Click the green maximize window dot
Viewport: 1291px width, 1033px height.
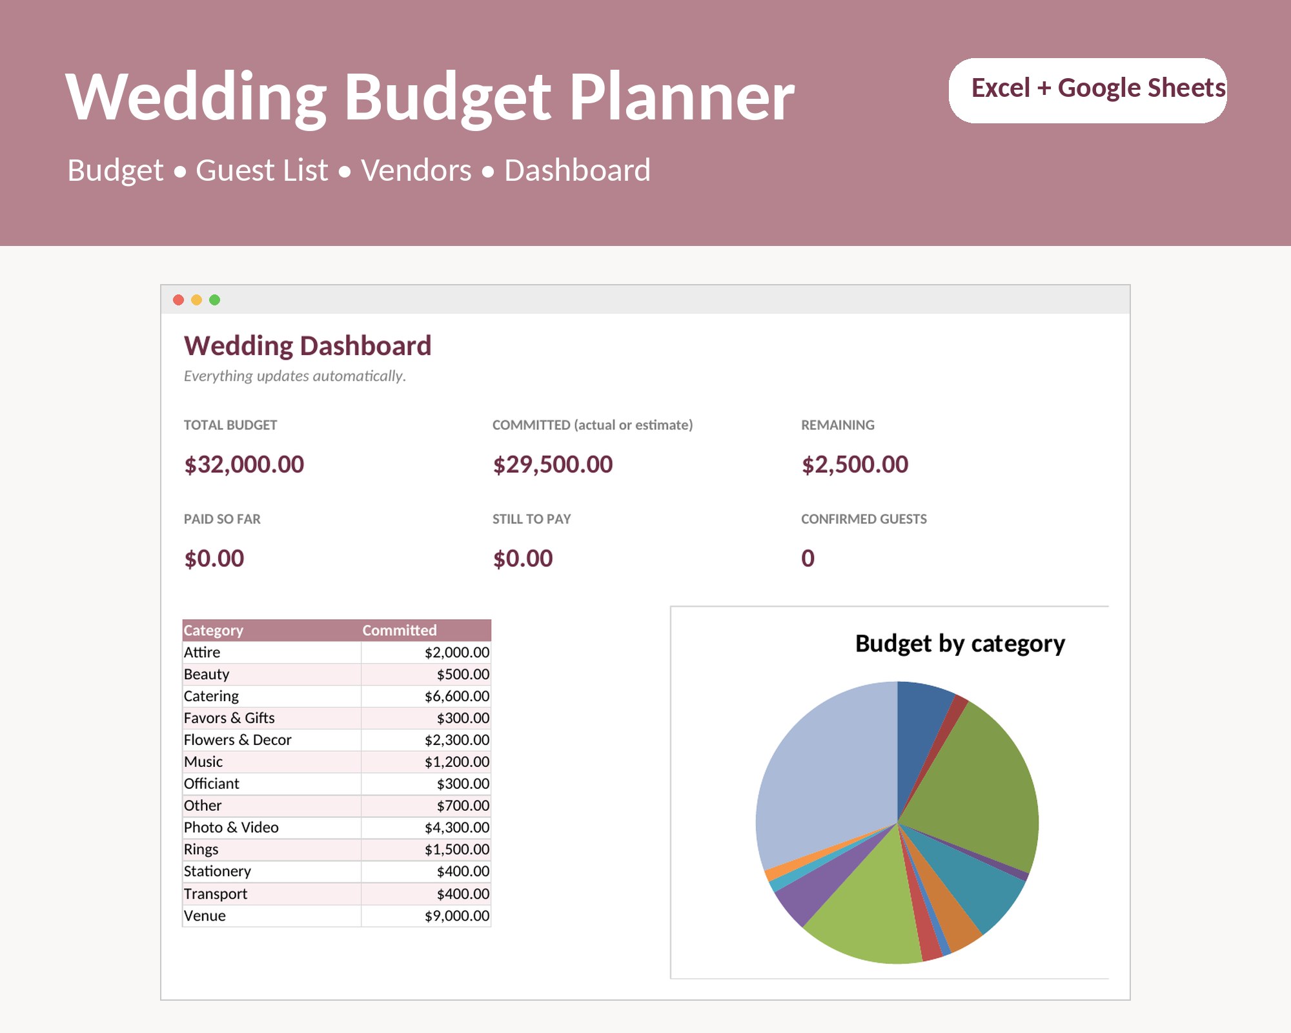(x=215, y=300)
